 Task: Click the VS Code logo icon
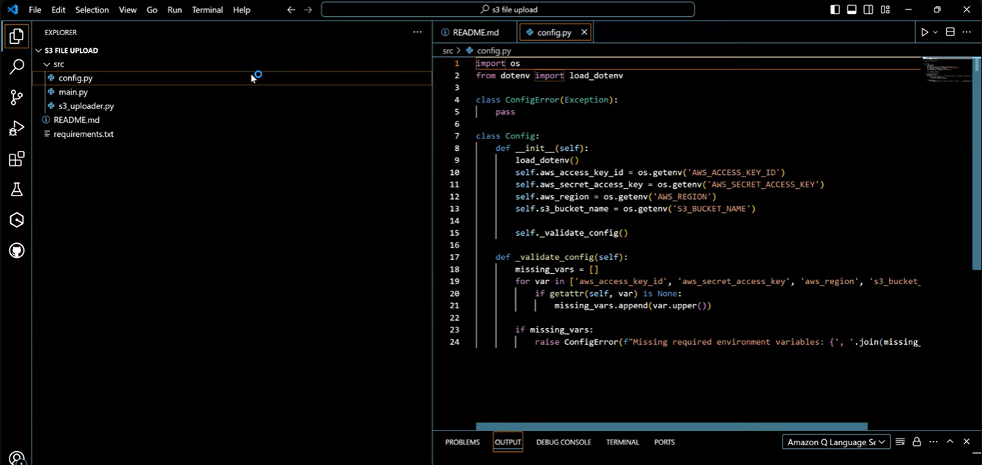pyautogui.click(x=12, y=10)
